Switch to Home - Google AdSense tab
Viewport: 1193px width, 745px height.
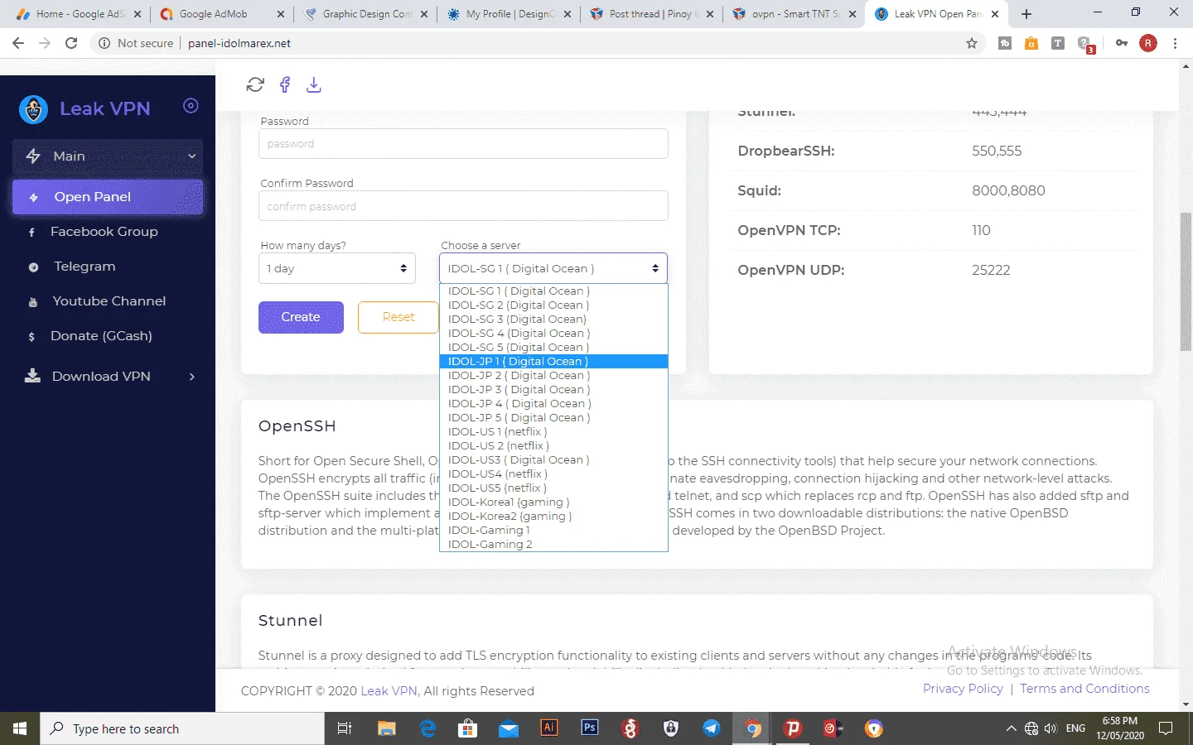pos(79,14)
